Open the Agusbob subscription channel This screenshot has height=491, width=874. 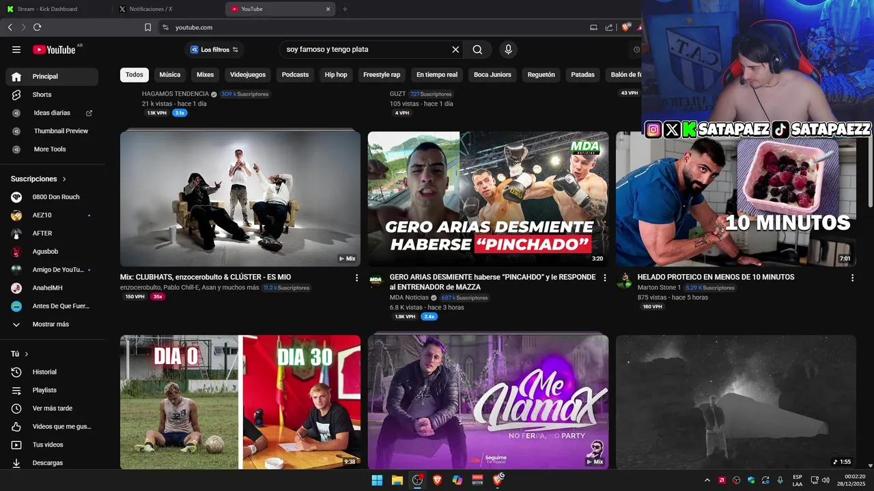52,252
